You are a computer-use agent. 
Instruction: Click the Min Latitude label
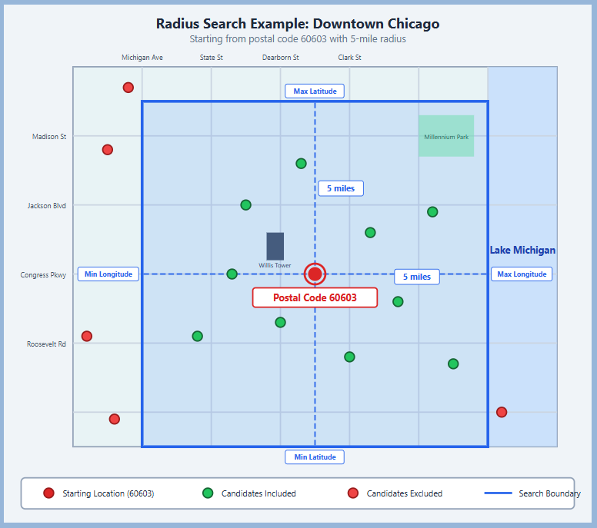click(x=315, y=457)
